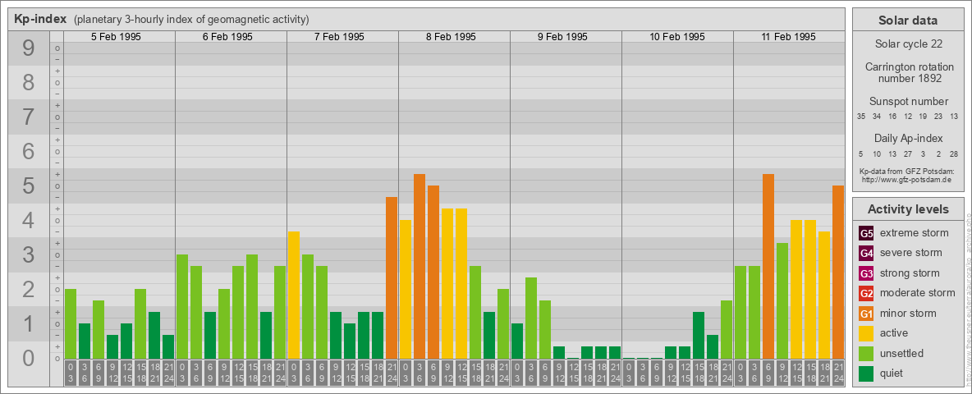Click daily Ap-index value 10
Screen dimensions: 972x394
tap(877, 153)
